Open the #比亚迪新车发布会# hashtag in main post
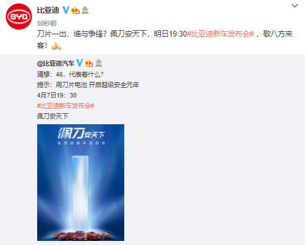 coord(220,34)
